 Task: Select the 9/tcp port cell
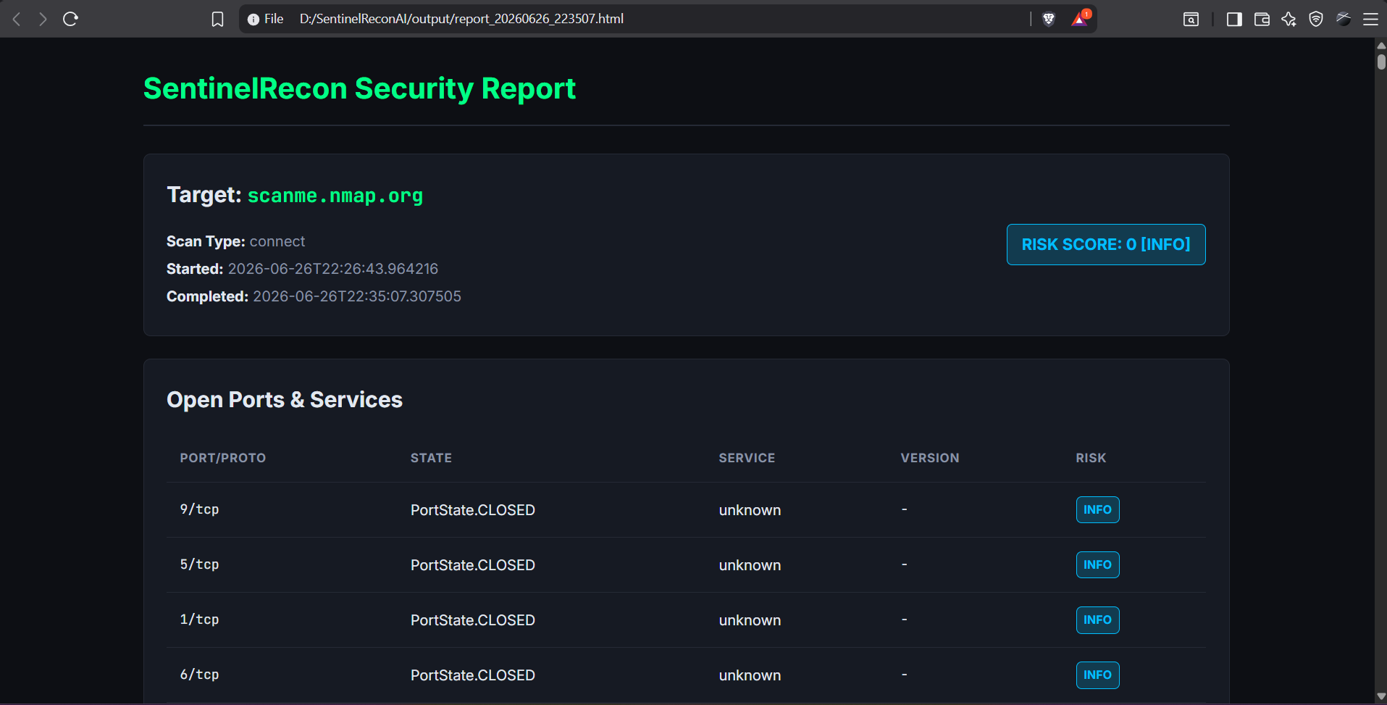199,509
